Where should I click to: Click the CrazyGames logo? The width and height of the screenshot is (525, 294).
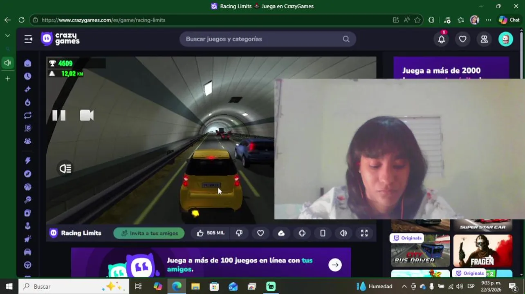pyautogui.click(x=60, y=39)
